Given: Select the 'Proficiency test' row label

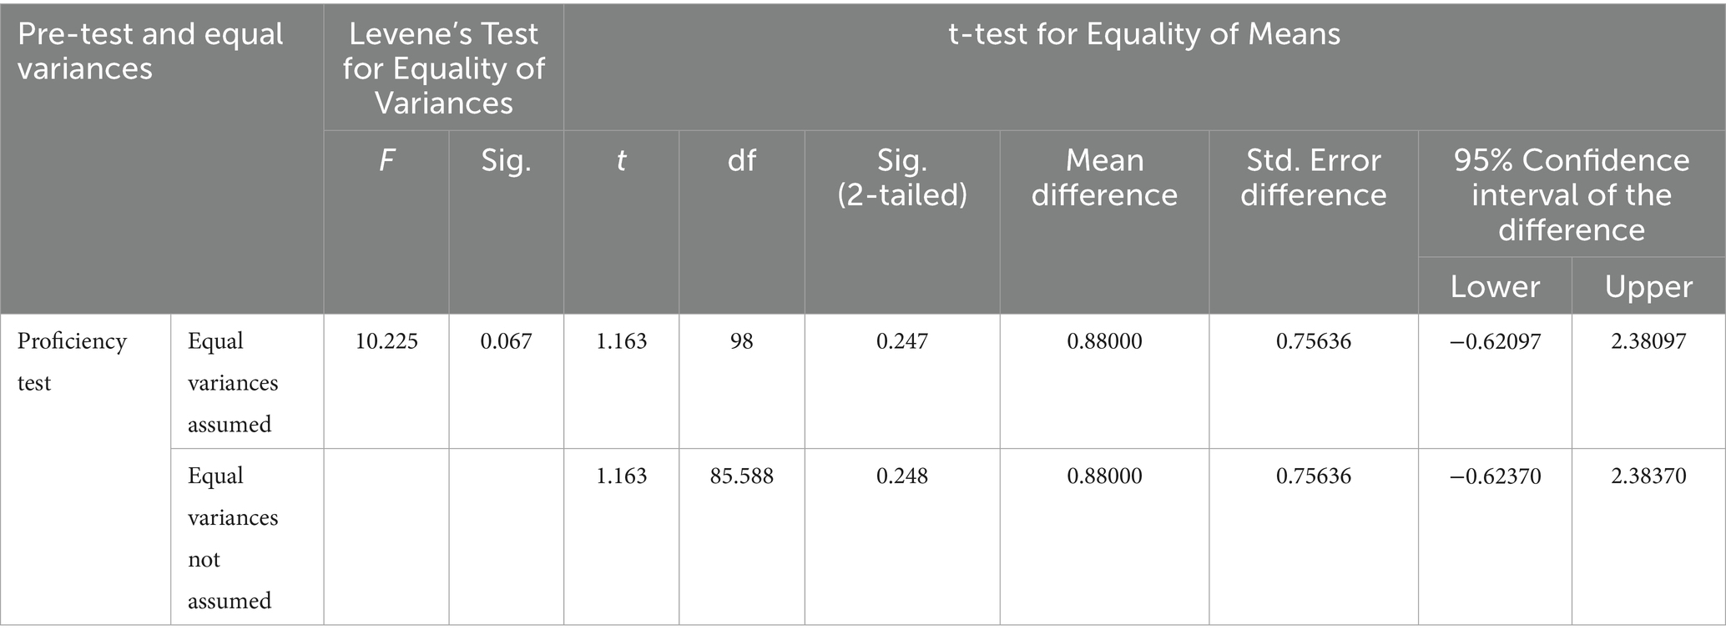Looking at the screenshot, I should [72, 361].
